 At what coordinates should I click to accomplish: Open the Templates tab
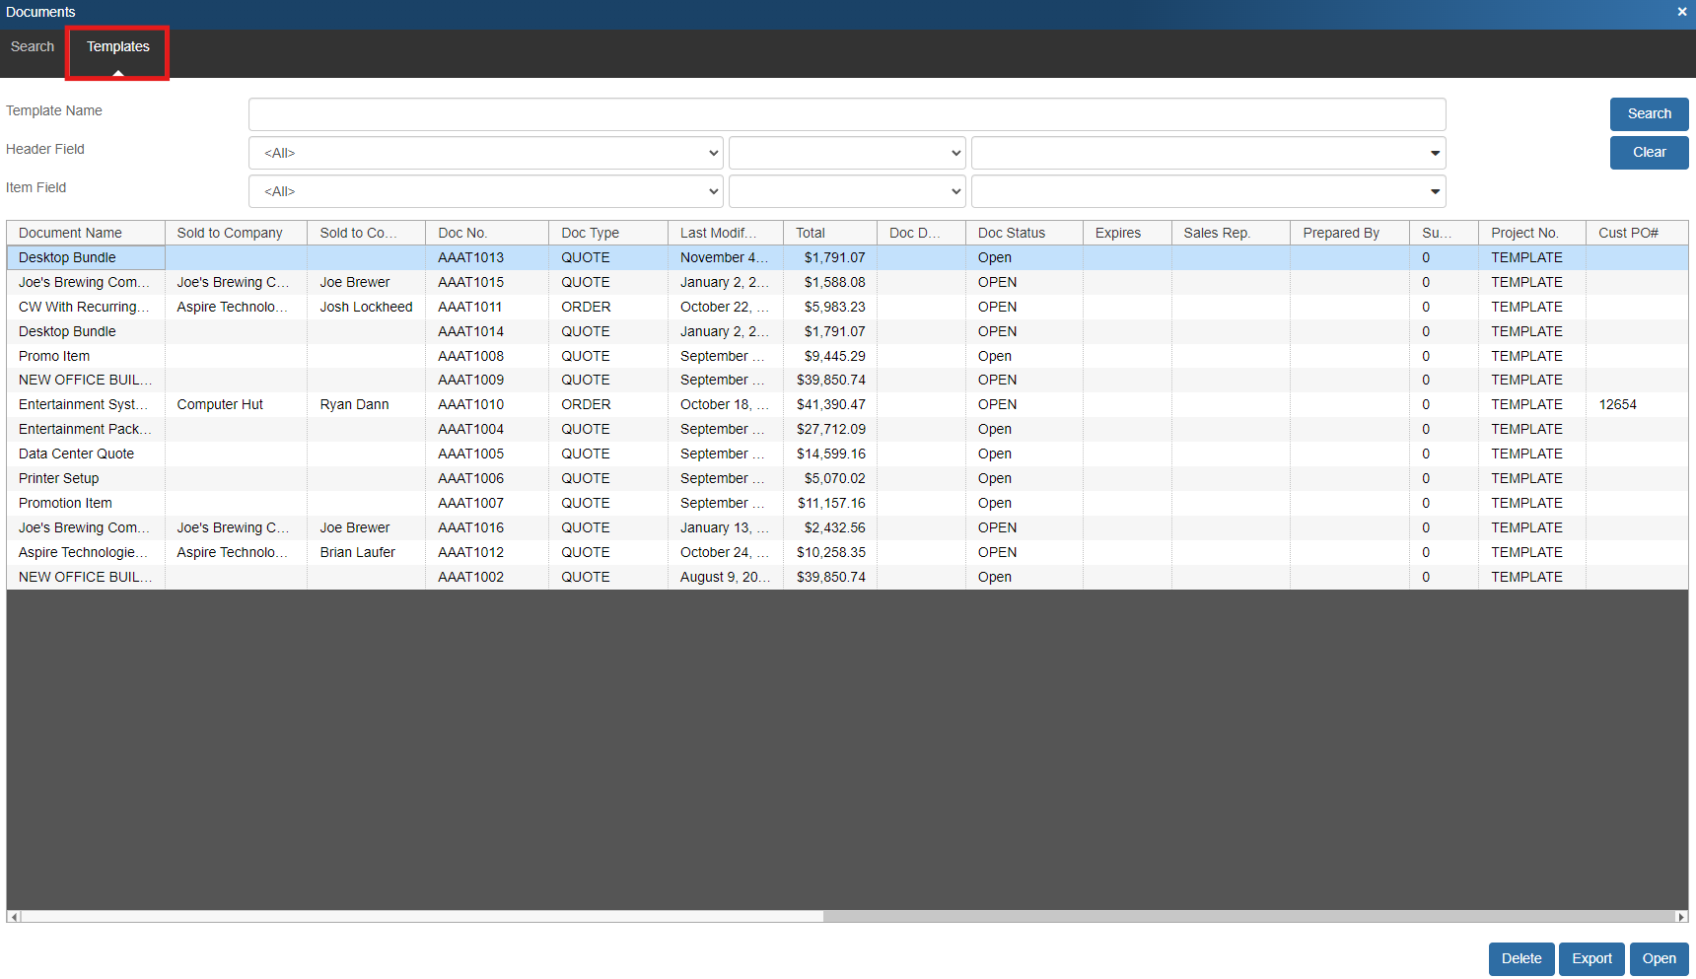117,46
